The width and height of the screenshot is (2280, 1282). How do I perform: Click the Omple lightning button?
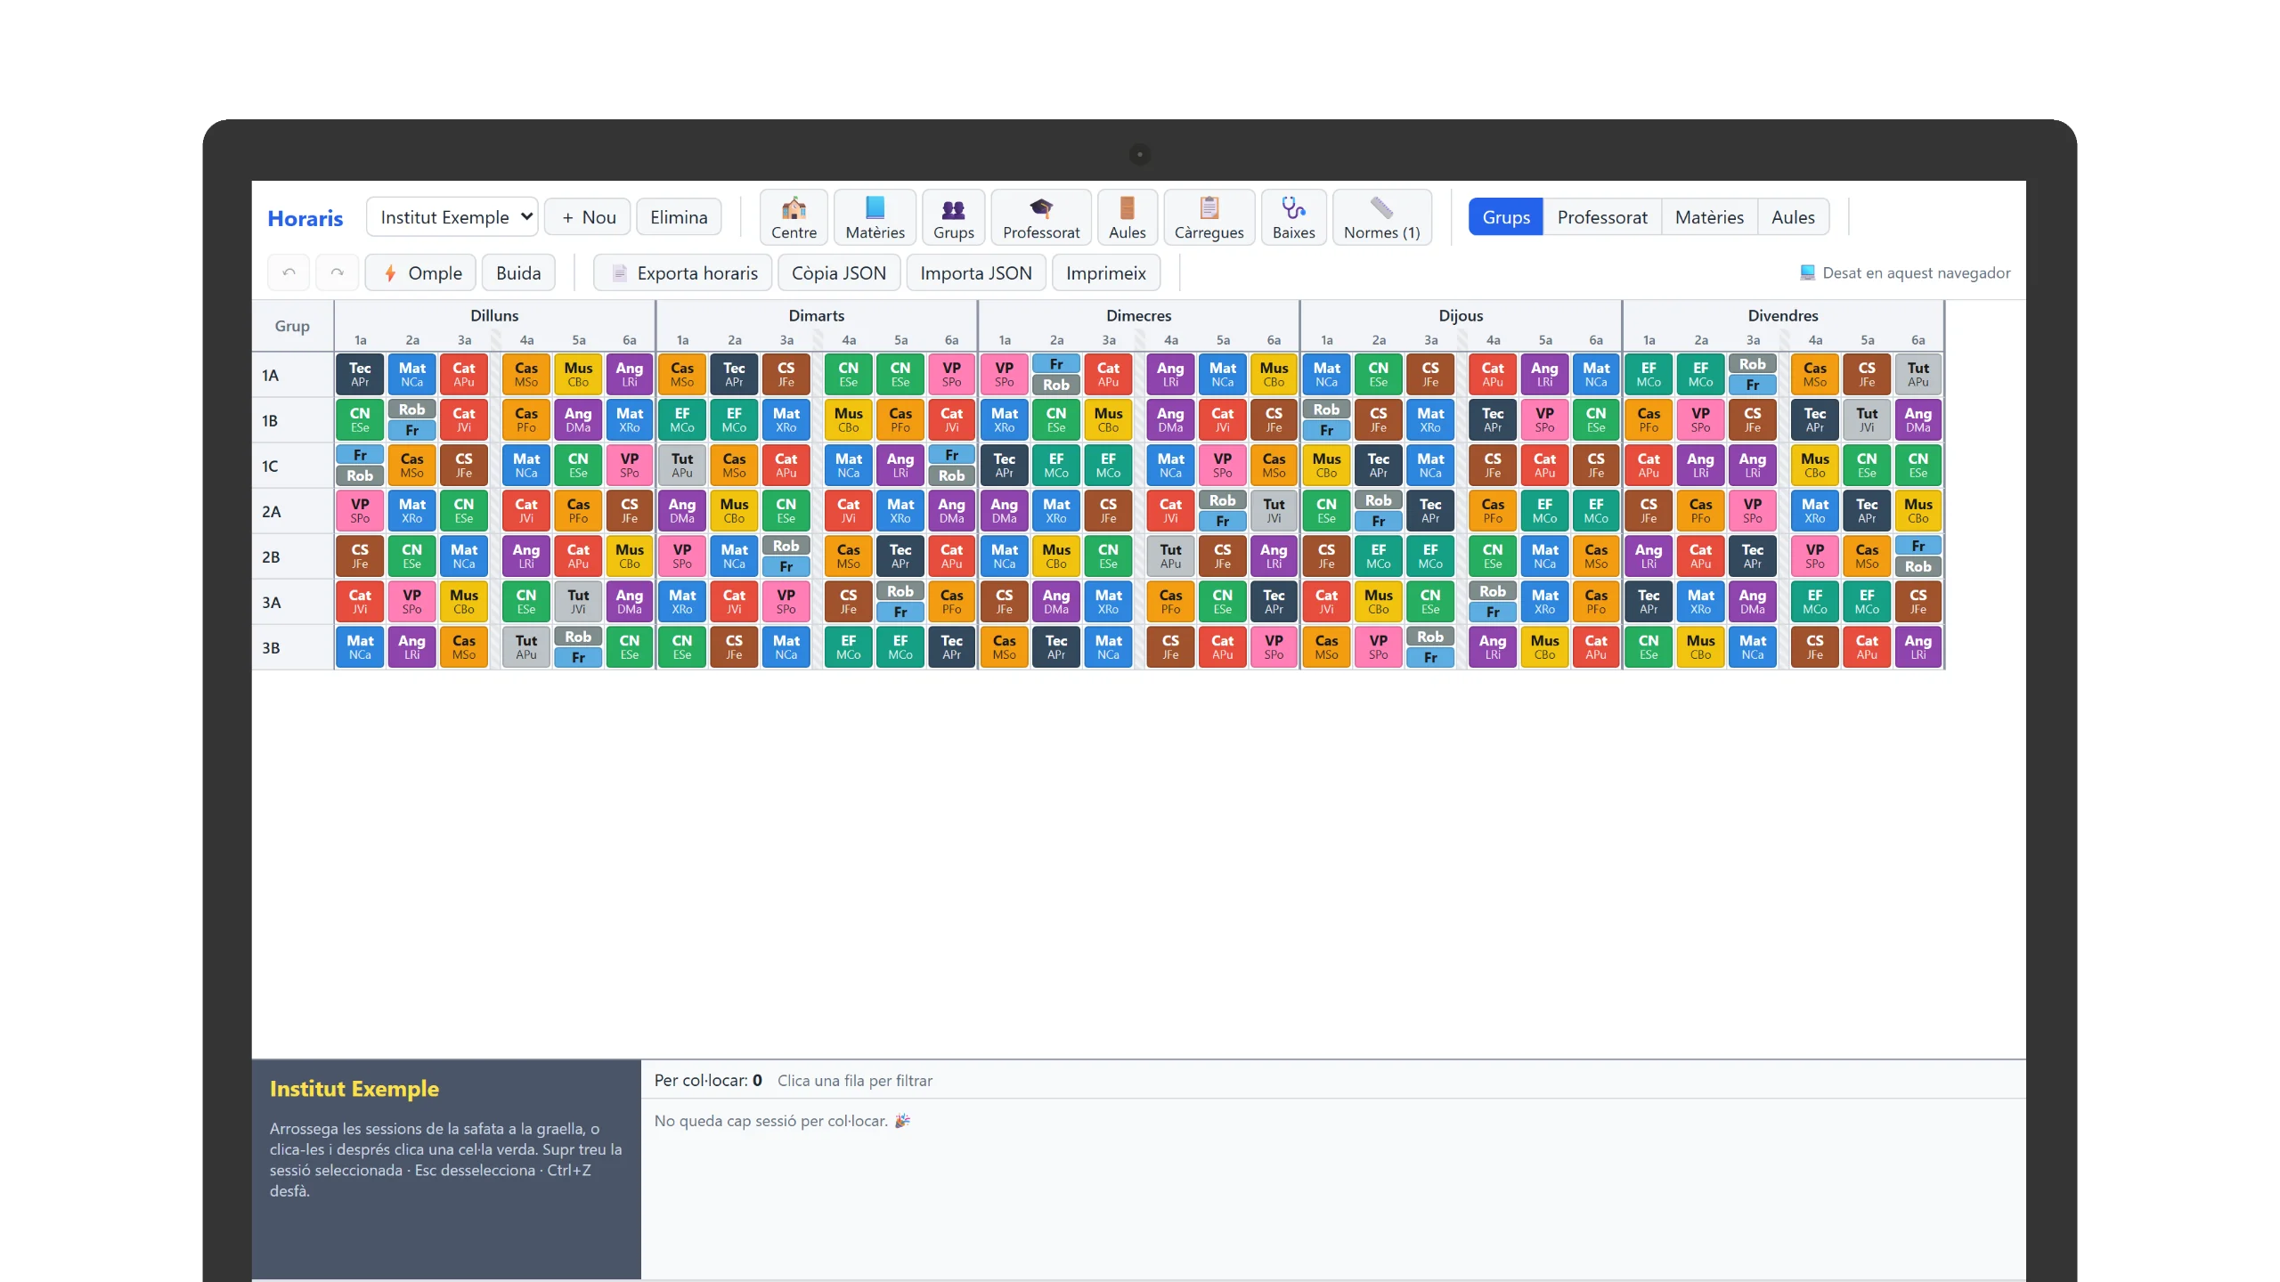tap(420, 272)
